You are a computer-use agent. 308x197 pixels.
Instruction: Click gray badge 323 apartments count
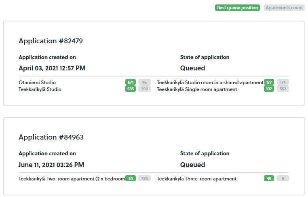[x=144, y=178]
